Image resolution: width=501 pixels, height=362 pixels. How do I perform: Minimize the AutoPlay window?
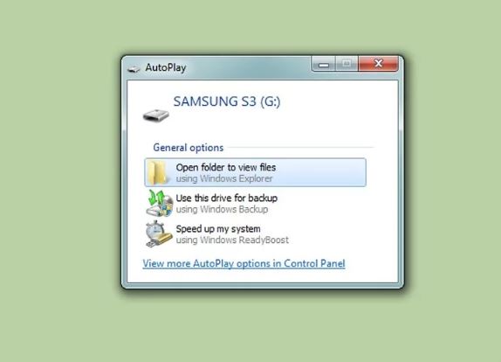[x=323, y=64]
